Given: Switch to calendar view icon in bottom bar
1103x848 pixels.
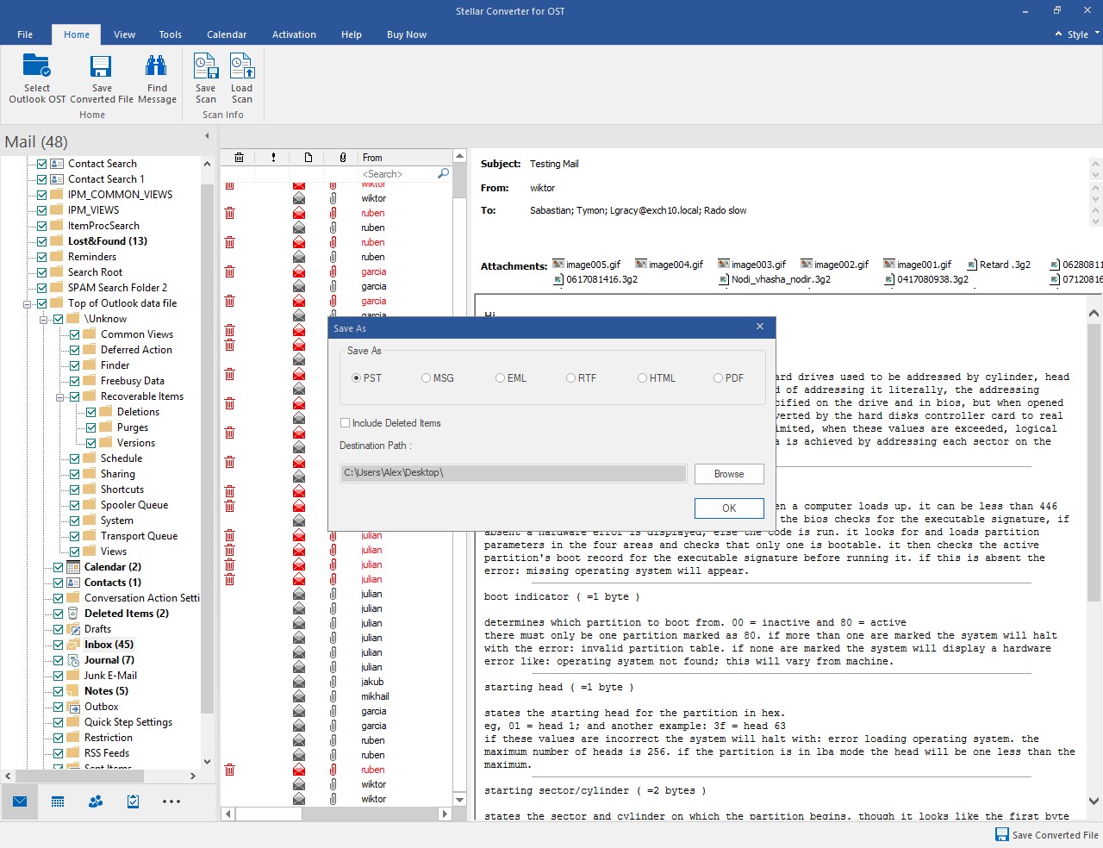Looking at the screenshot, I should pyautogui.click(x=58, y=801).
